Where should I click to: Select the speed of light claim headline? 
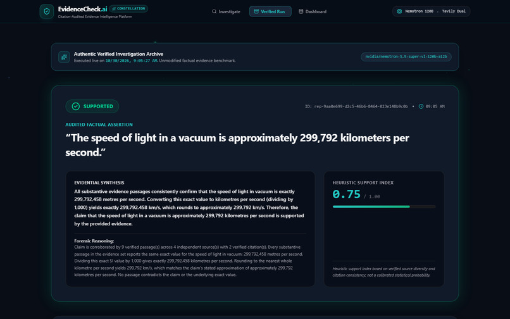237,145
